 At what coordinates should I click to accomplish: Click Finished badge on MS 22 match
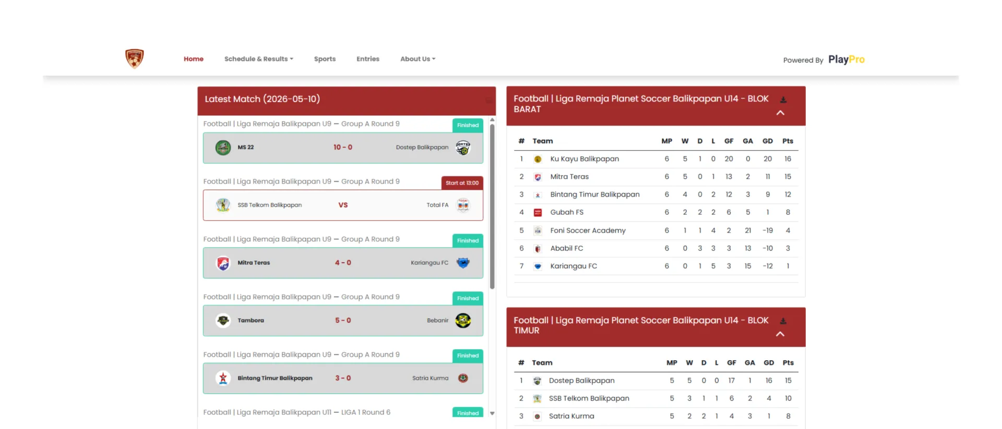(x=468, y=125)
